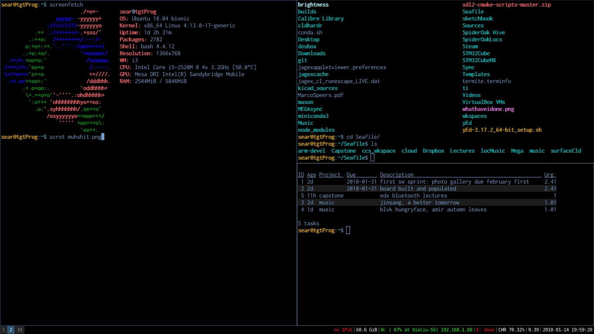
Task: Select the 'sketchbook' directory entry
Action: [x=477, y=19]
